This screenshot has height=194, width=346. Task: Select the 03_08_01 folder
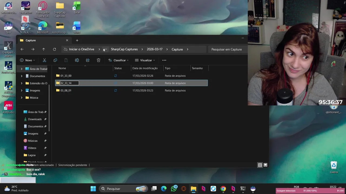131,90
